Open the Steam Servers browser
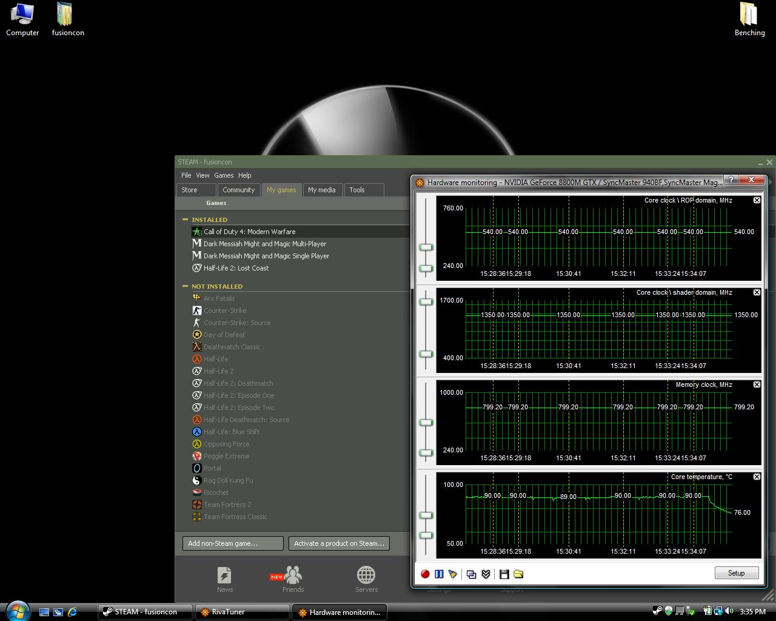Image resolution: width=776 pixels, height=621 pixels. tap(366, 579)
